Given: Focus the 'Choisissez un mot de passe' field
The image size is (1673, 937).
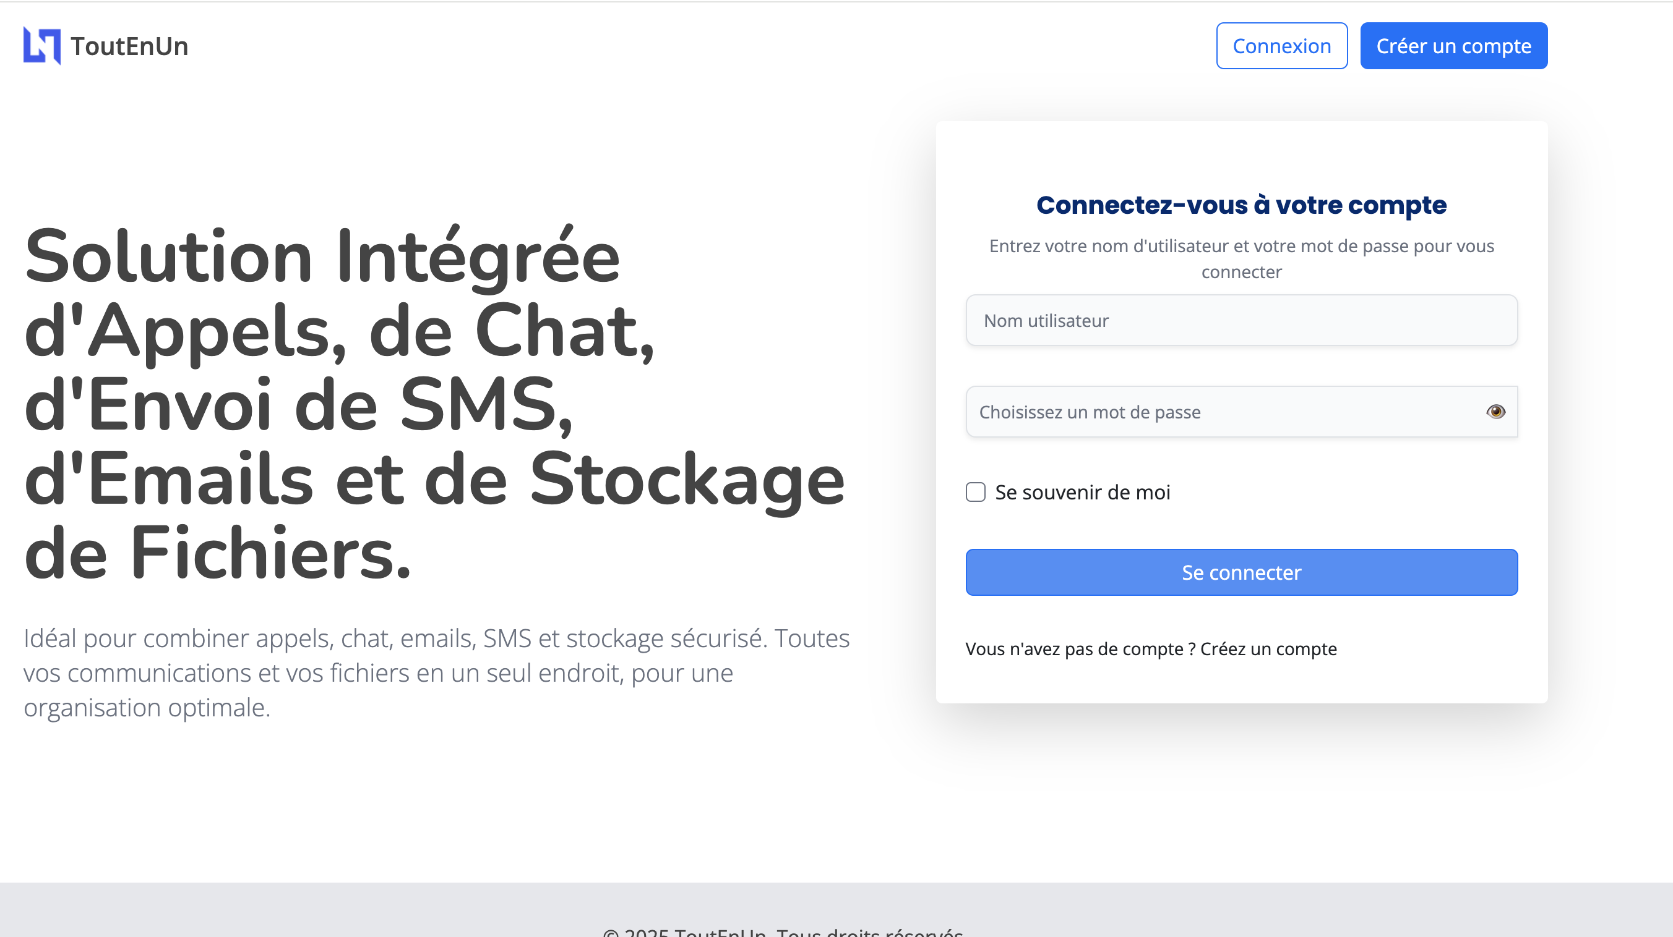Looking at the screenshot, I should (1241, 412).
